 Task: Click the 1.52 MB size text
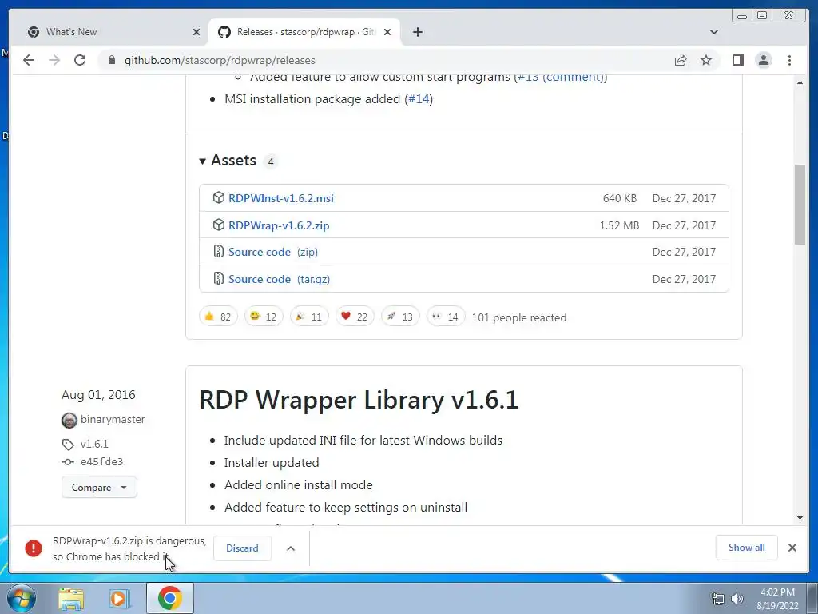point(619,225)
